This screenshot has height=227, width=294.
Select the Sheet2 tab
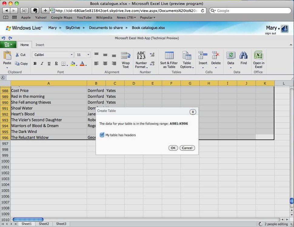point(44,224)
